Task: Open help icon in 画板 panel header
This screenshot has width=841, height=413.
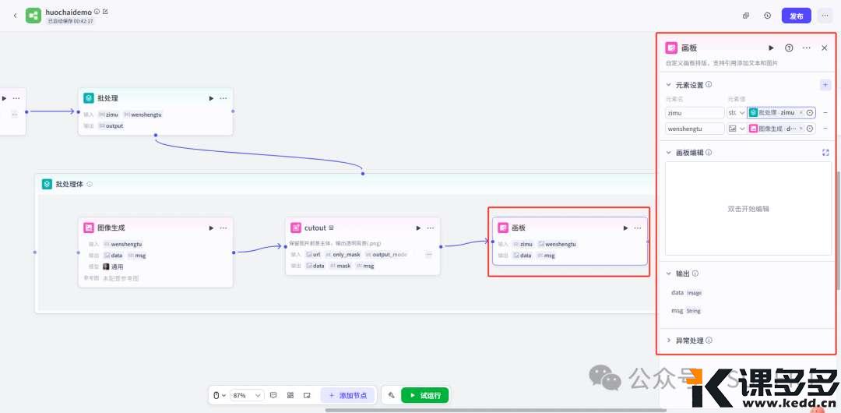Action: 789,48
